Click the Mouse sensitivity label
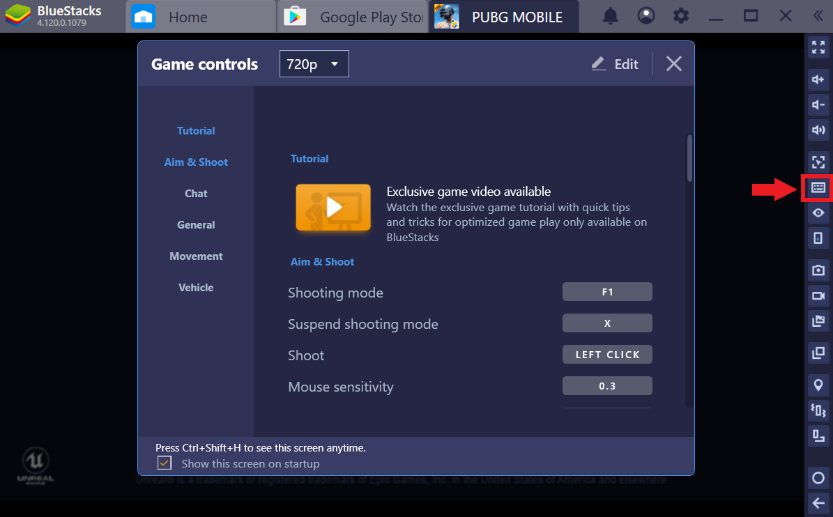This screenshot has width=833, height=517. click(341, 387)
